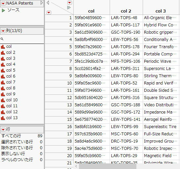Click cell Stirling Therm…
The height and width of the screenshot is (169, 180).
coord(161,76)
